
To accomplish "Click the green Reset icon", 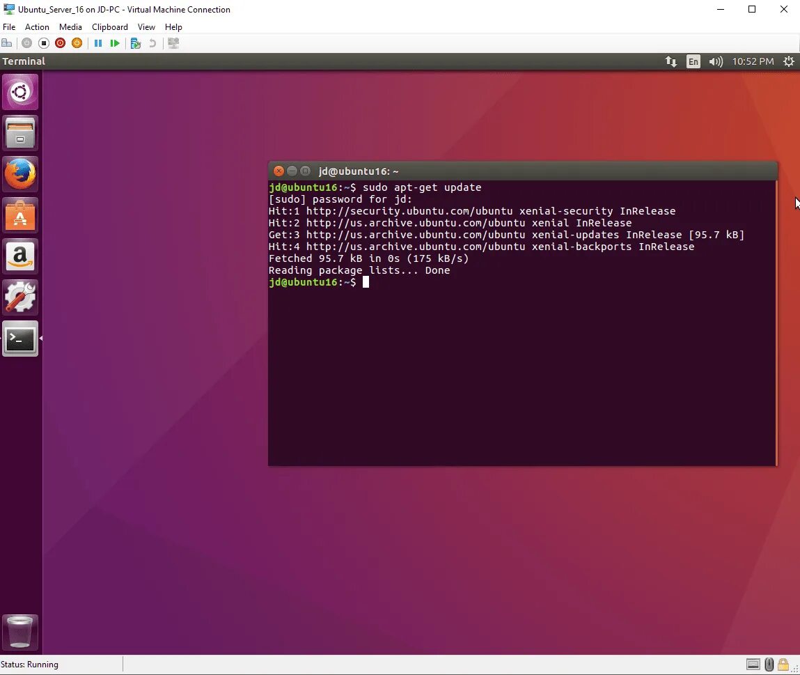I will click(x=115, y=43).
